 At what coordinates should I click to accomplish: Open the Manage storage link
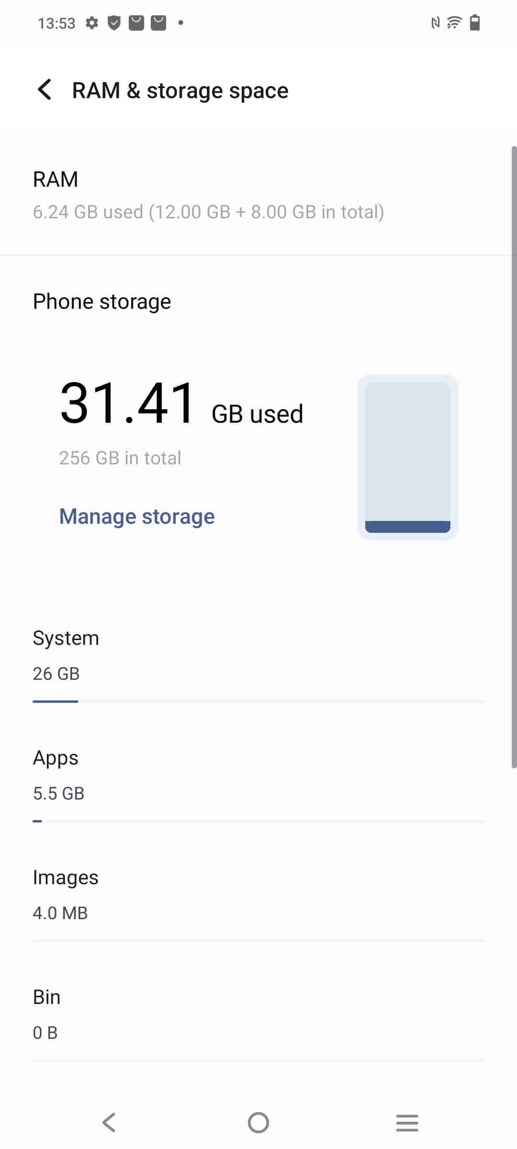click(137, 517)
